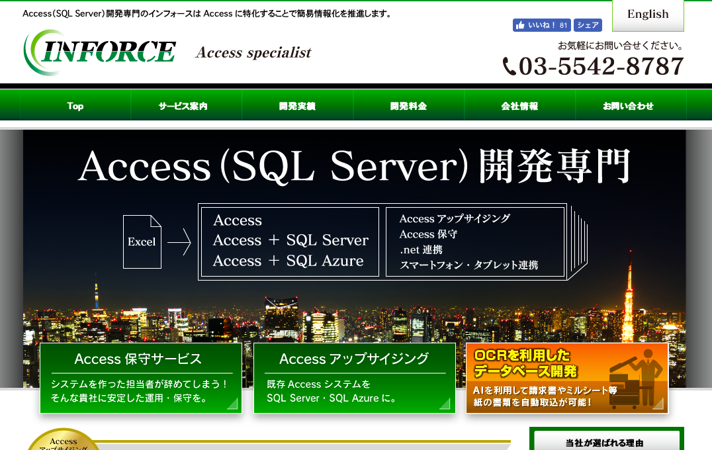712x450 pixels.
Task: Click the phone icon beside 03-5542-8787
Action: (509, 66)
